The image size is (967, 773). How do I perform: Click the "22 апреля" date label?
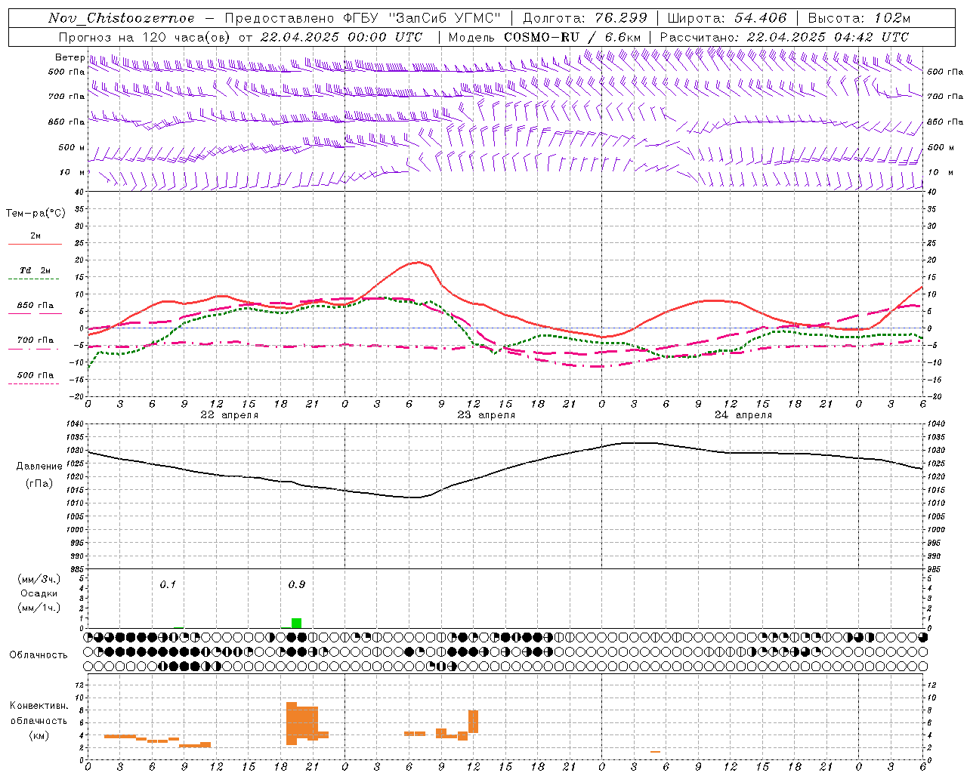click(229, 415)
